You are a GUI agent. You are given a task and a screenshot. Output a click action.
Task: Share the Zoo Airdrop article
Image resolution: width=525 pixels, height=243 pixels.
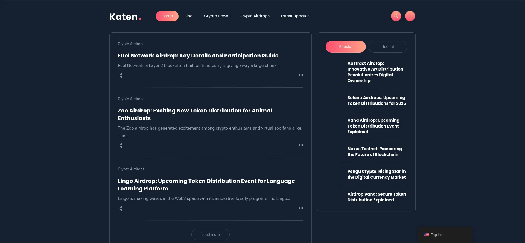pos(120,146)
